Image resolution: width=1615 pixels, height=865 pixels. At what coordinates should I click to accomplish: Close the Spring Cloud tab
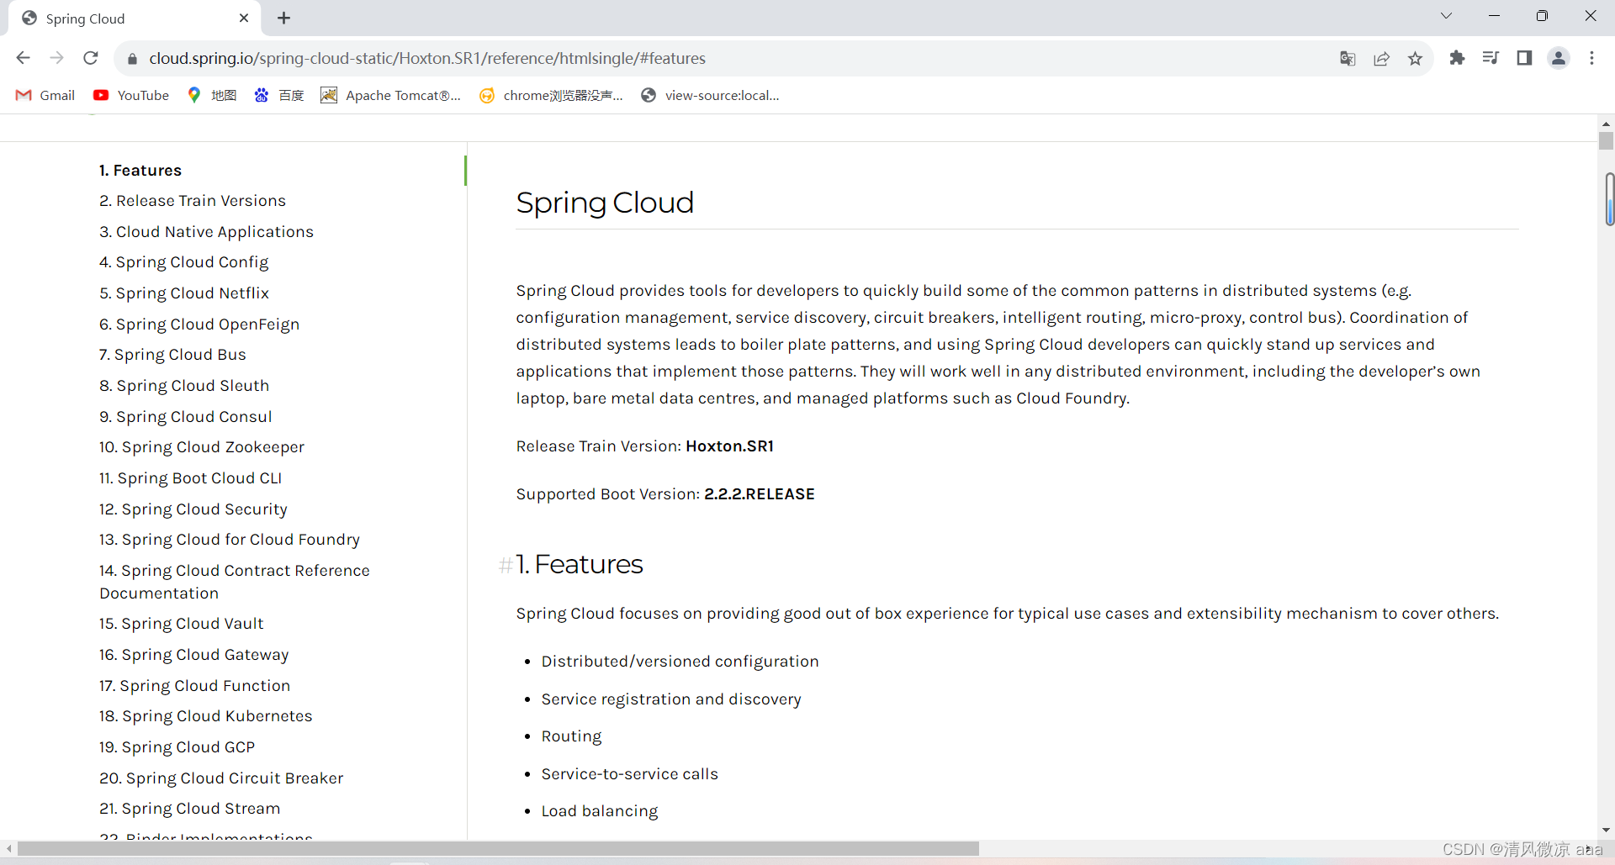tap(244, 18)
